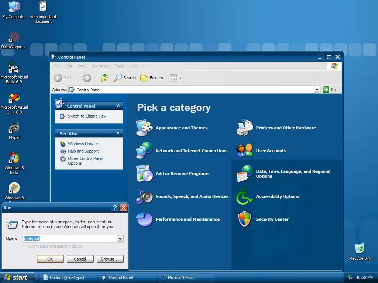Click Browse... in the Run dialog
The width and height of the screenshot is (378, 283).
coord(110,259)
